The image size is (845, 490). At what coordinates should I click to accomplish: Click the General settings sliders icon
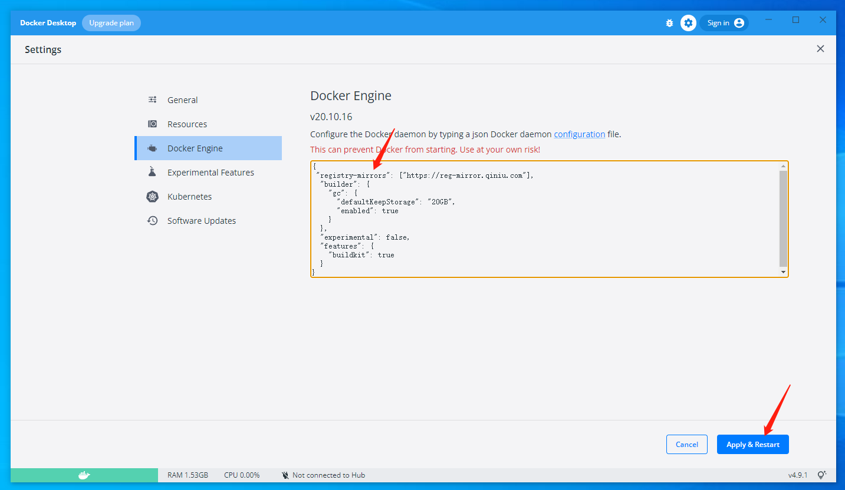(153, 100)
